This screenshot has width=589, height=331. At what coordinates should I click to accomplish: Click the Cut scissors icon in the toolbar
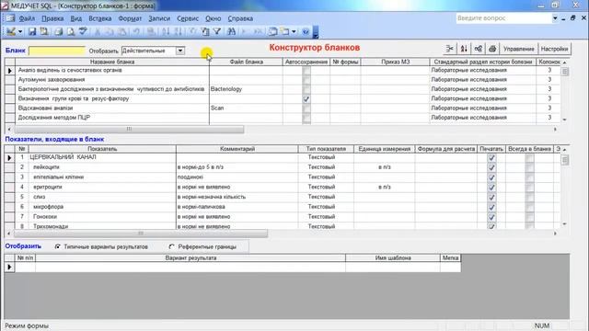[x=98, y=32]
